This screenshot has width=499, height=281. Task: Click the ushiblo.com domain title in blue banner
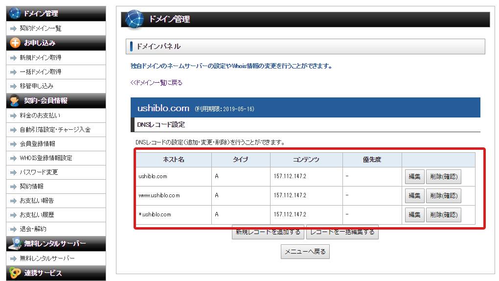163,108
